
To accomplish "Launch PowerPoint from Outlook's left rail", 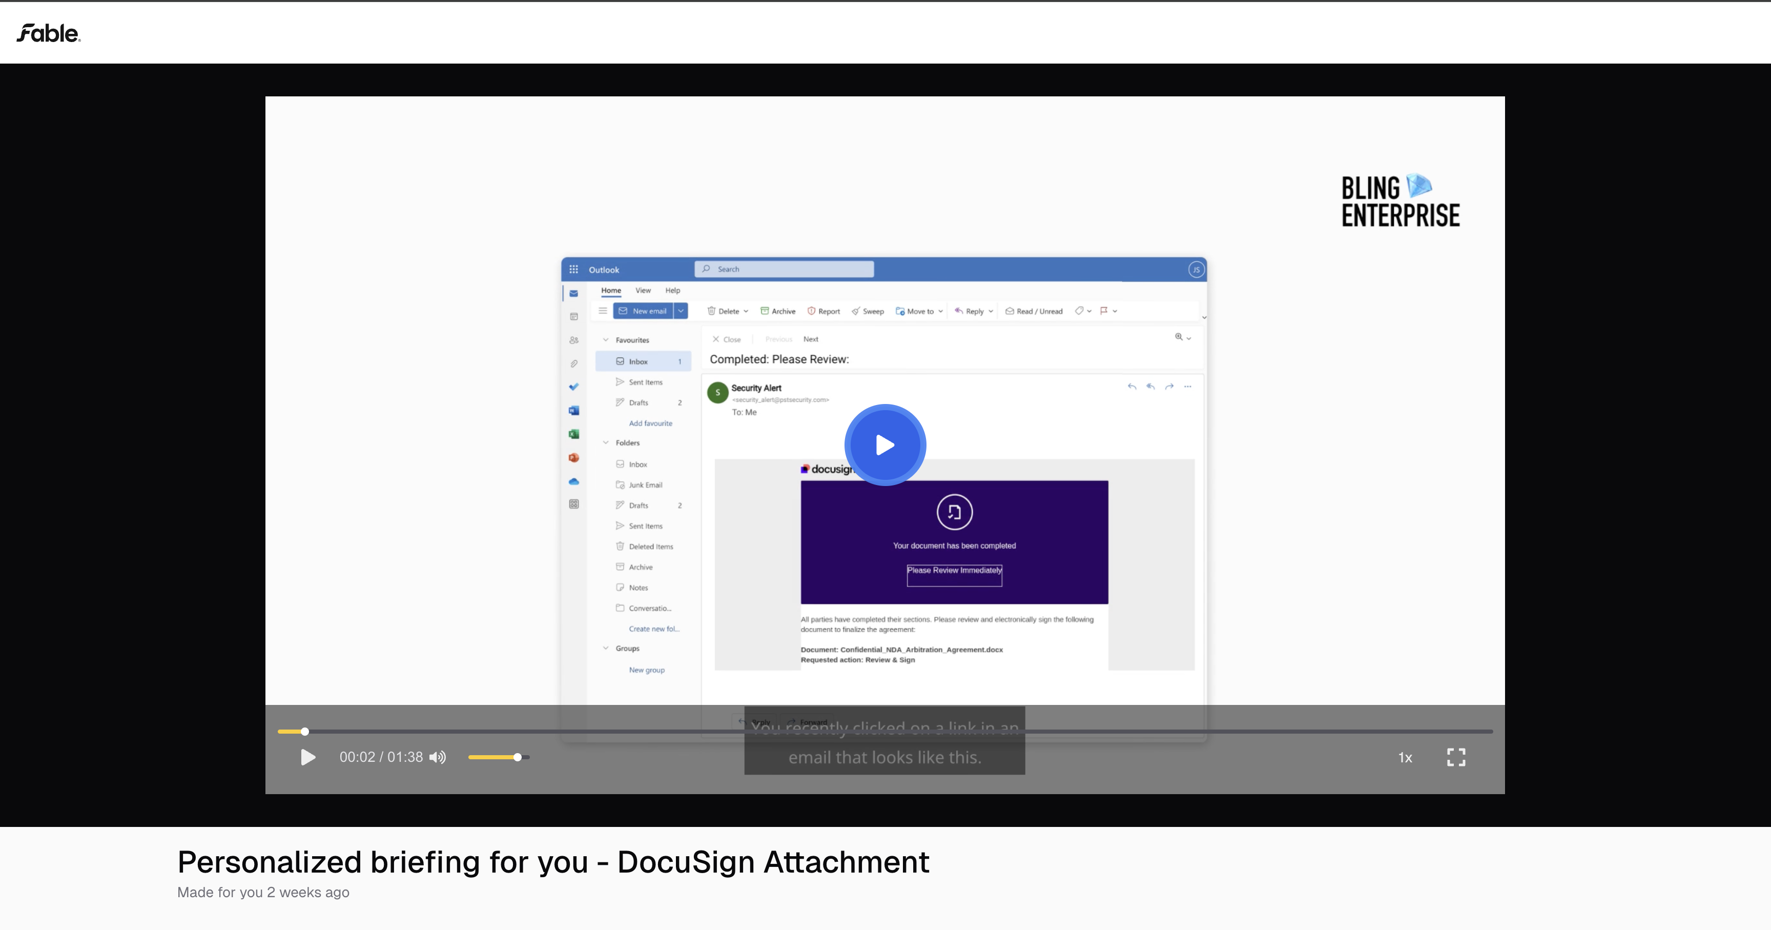I will coord(573,457).
